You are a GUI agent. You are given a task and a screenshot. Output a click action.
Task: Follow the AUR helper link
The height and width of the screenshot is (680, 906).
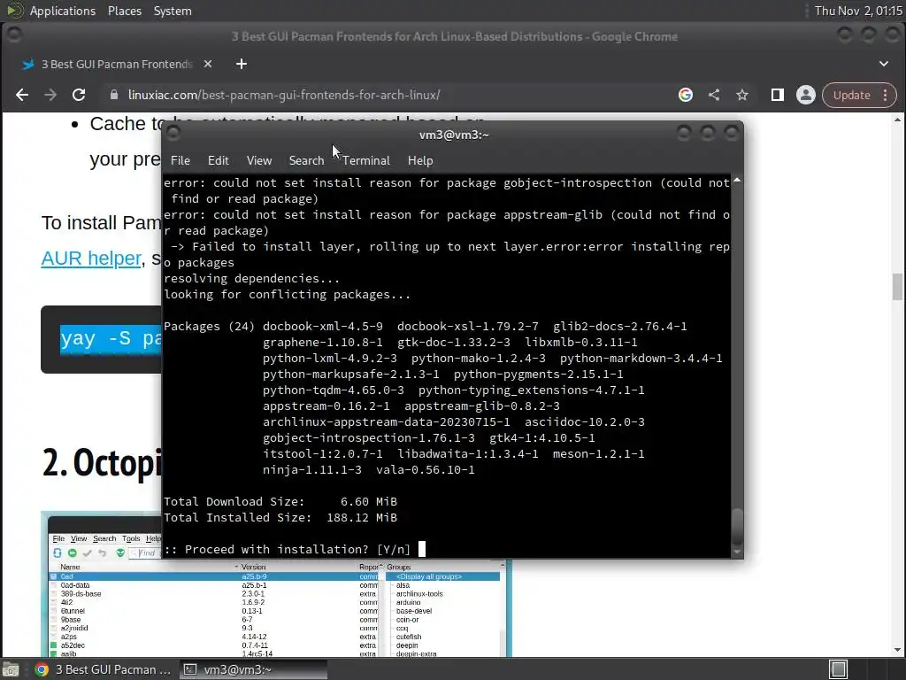coord(91,258)
